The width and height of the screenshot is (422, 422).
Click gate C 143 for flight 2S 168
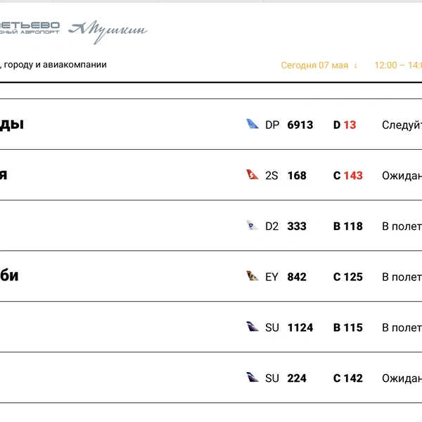pos(348,175)
